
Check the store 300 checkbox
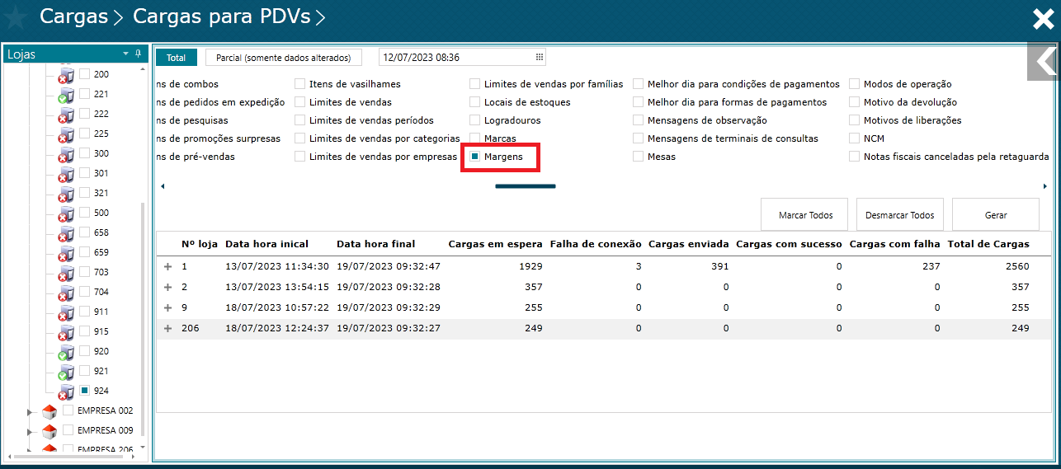84,153
